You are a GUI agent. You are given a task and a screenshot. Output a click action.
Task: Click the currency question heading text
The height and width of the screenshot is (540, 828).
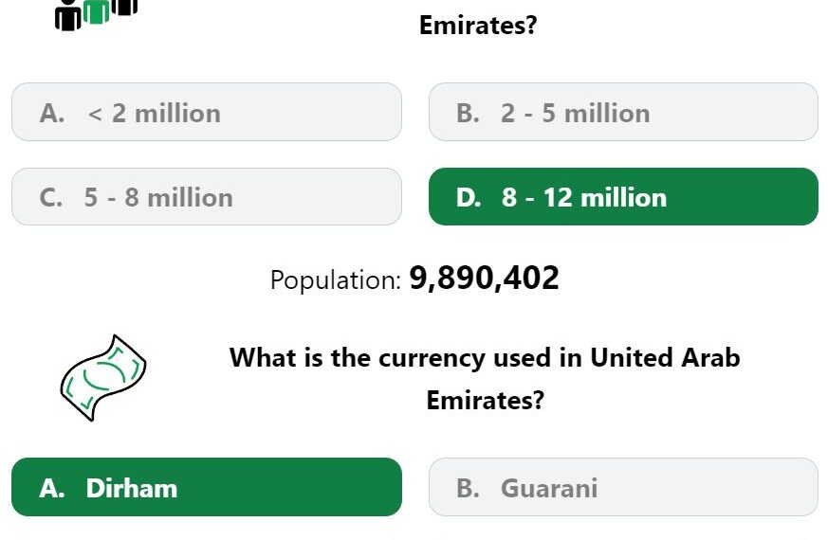tap(485, 358)
